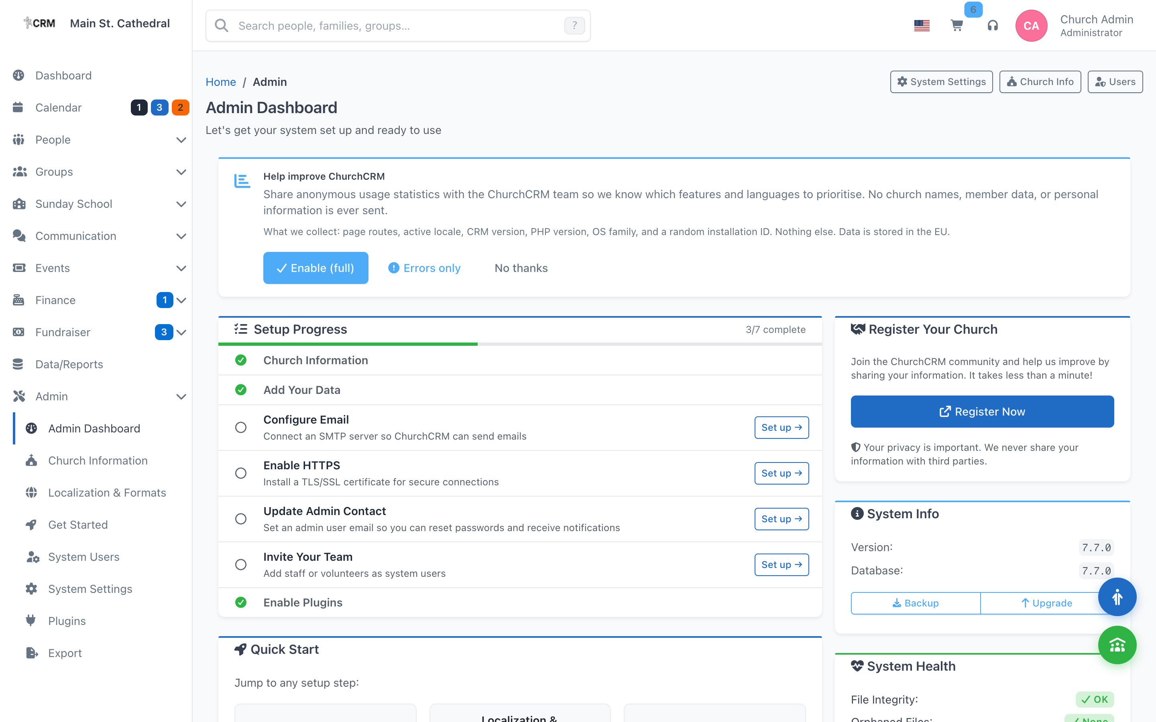This screenshot has width=1156, height=722.
Task: Open the shopping cart icon
Action: pyautogui.click(x=957, y=25)
